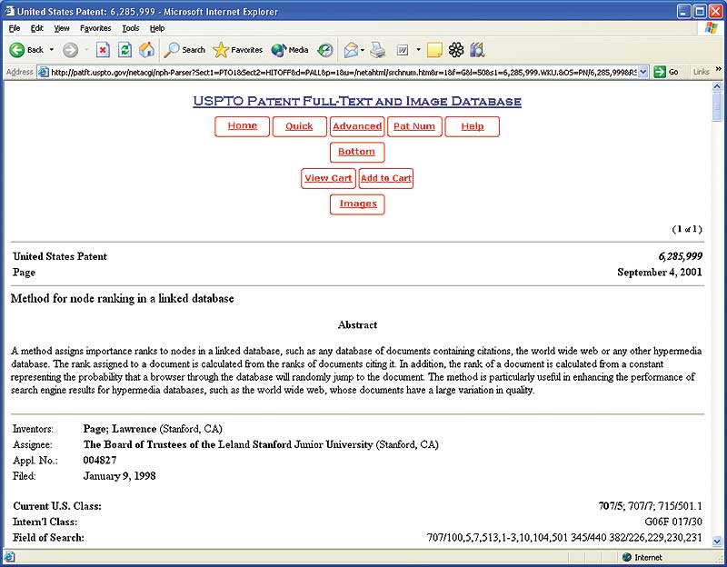Open Forward button history dropdown arrow
This screenshot has height=567, width=727.
(86, 50)
